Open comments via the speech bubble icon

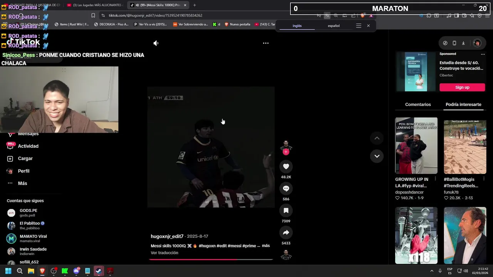click(x=286, y=189)
